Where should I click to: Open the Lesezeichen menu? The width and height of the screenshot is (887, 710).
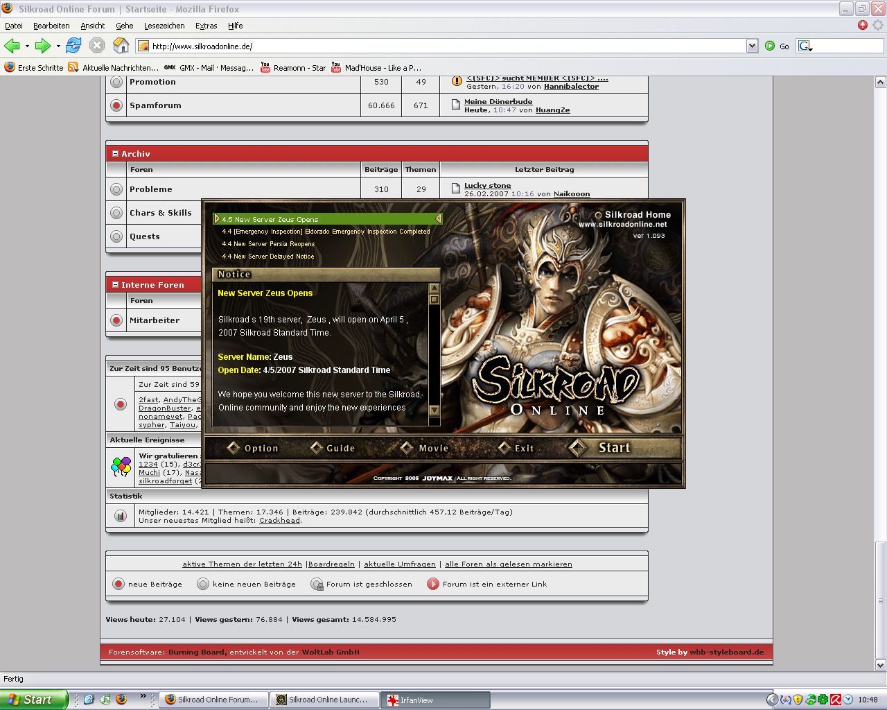pos(164,26)
